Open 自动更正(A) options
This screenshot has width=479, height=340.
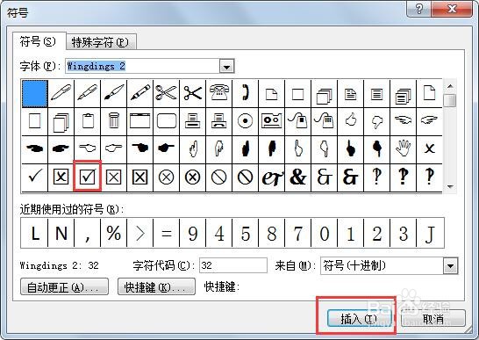[x=64, y=286]
